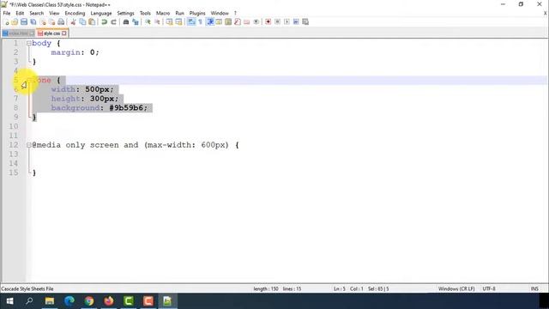Open the Macro menu
The height and width of the screenshot is (309, 549).
click(163, 14)
